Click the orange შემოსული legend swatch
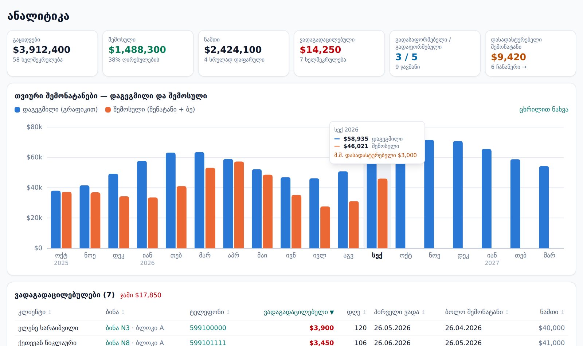 tap(108, 110)
